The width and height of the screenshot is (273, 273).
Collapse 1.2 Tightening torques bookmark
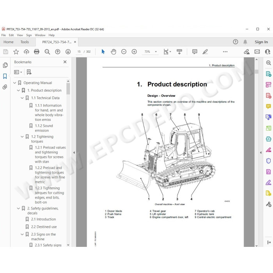click(22, 136)
